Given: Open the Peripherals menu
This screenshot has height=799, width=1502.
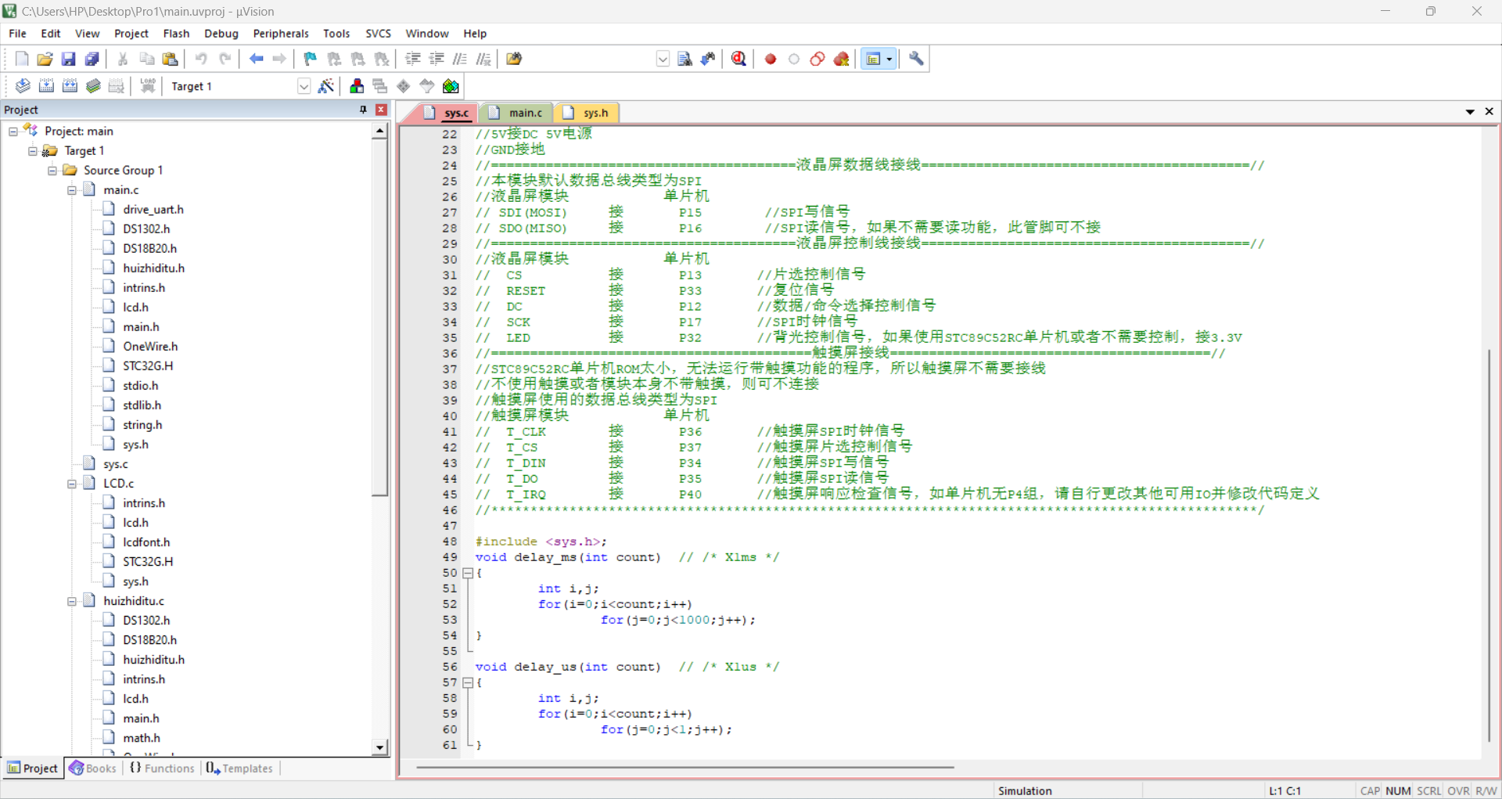Looking at the screenshot, I should coord(281,34).
